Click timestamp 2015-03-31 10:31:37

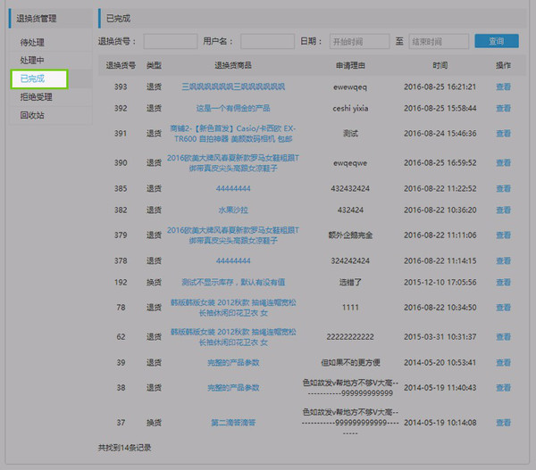(x=440, y=337)
